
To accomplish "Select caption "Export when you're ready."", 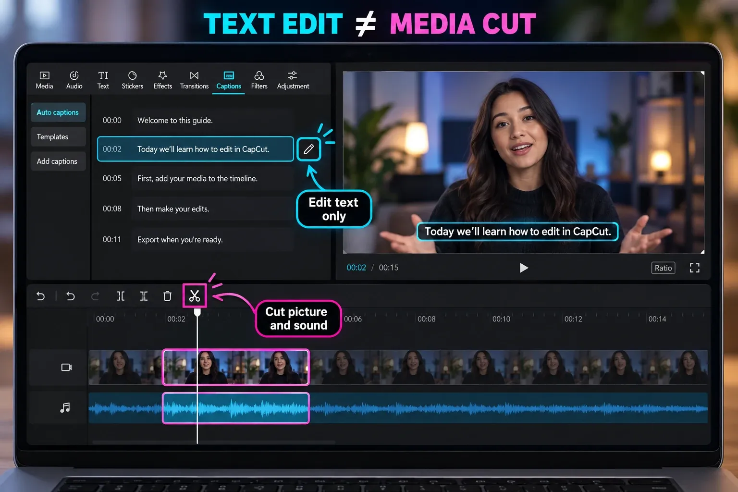I will click(x=196, y=239).
